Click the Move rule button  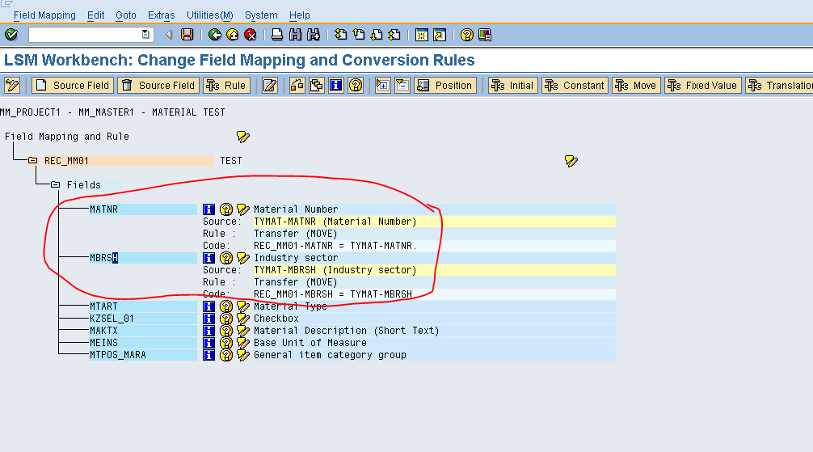[x=636, y=85]
